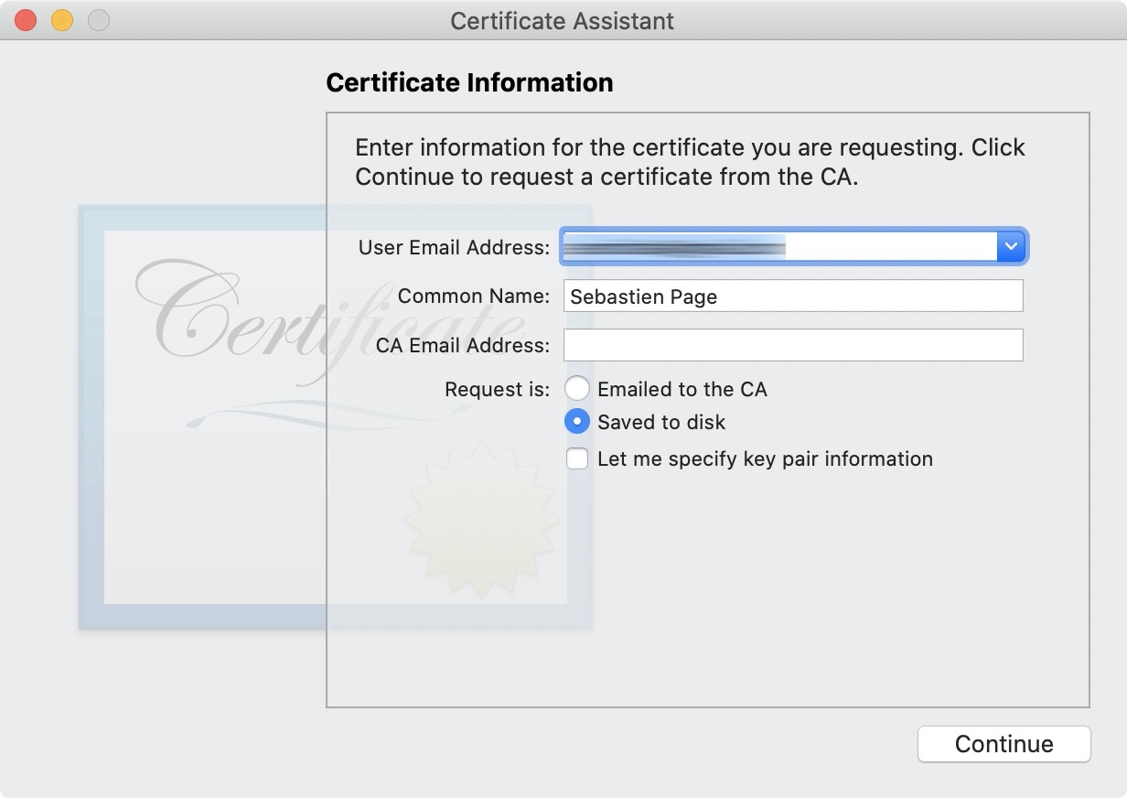Click the Common Name field containing Sebastien Page
The width and height of the screenshot is (1127, 798).
click(793, 296)
